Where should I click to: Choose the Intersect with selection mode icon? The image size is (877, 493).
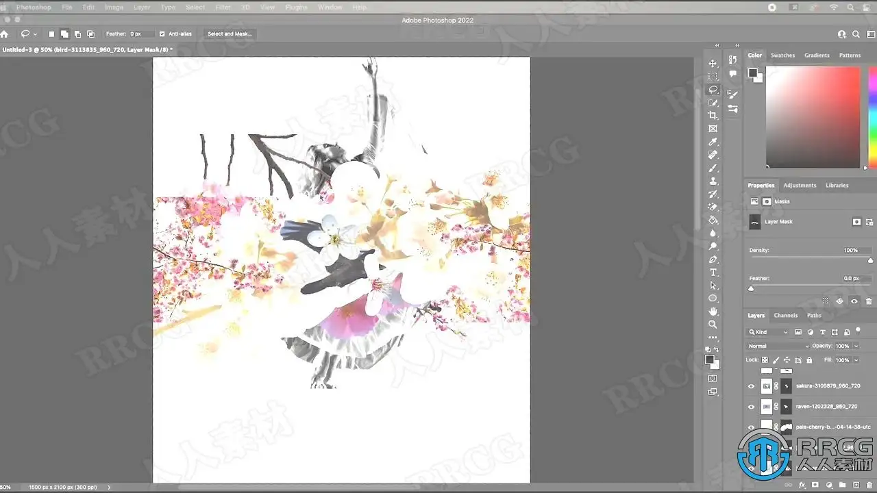[90, 34]
